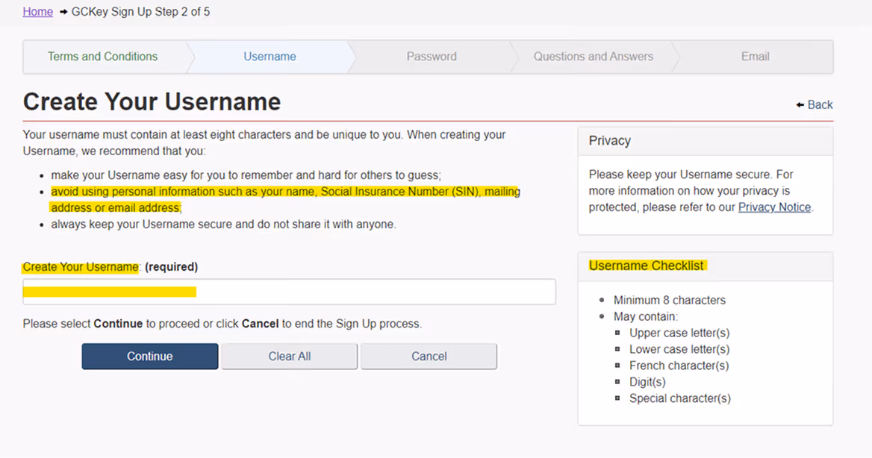This screenshot has width=872, height=458.
Task: Go back using the Back link
Action: (820, 104)
